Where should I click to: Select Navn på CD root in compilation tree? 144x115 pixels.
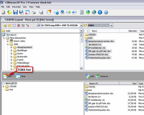[11, 83]
